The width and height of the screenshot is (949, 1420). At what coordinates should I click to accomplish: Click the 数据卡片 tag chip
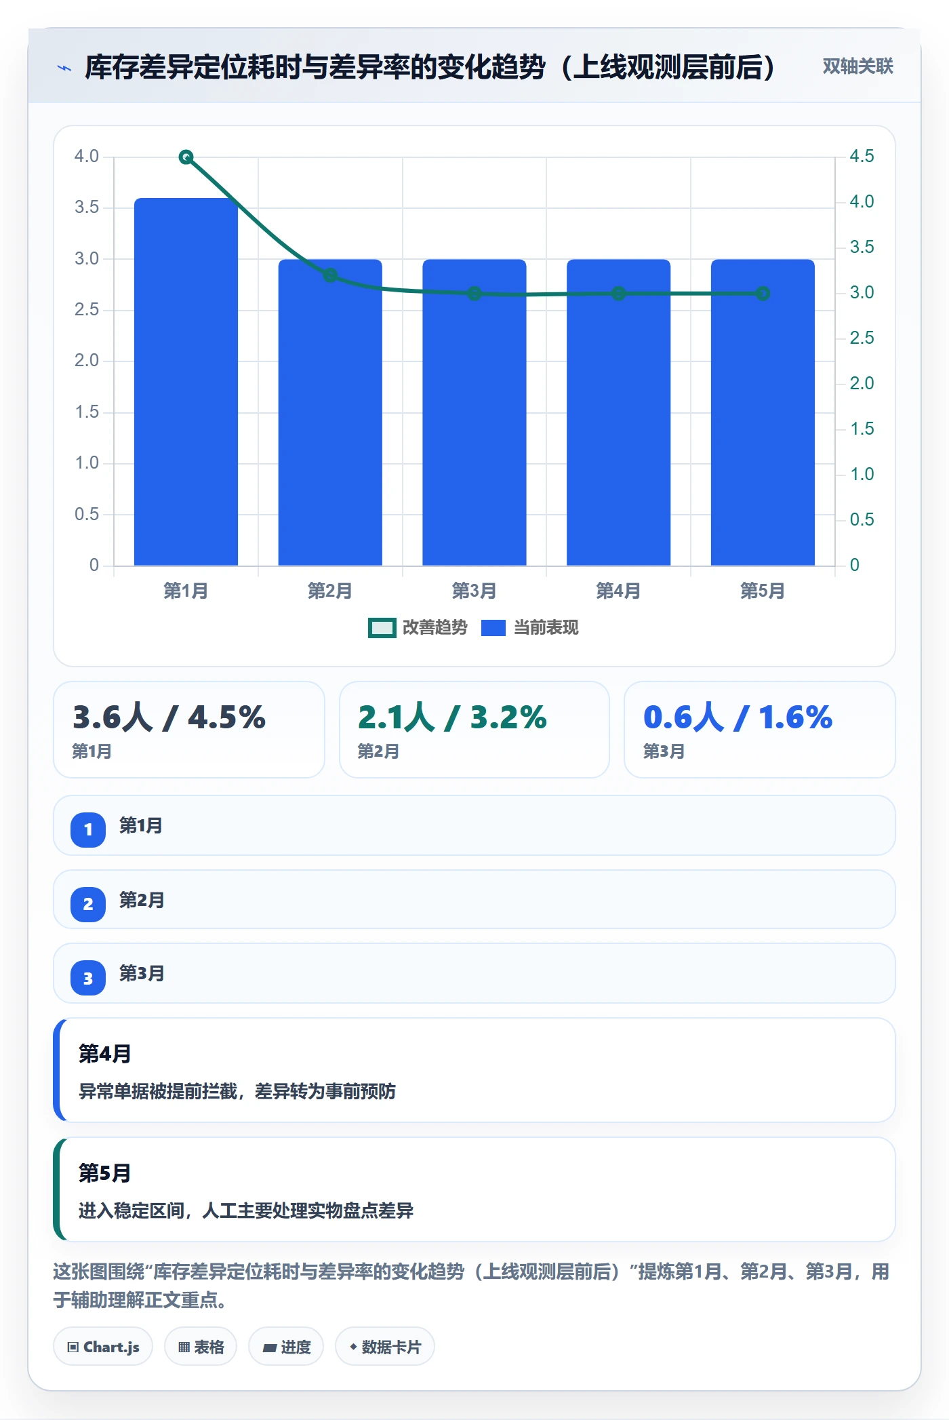click(385, 1347)
